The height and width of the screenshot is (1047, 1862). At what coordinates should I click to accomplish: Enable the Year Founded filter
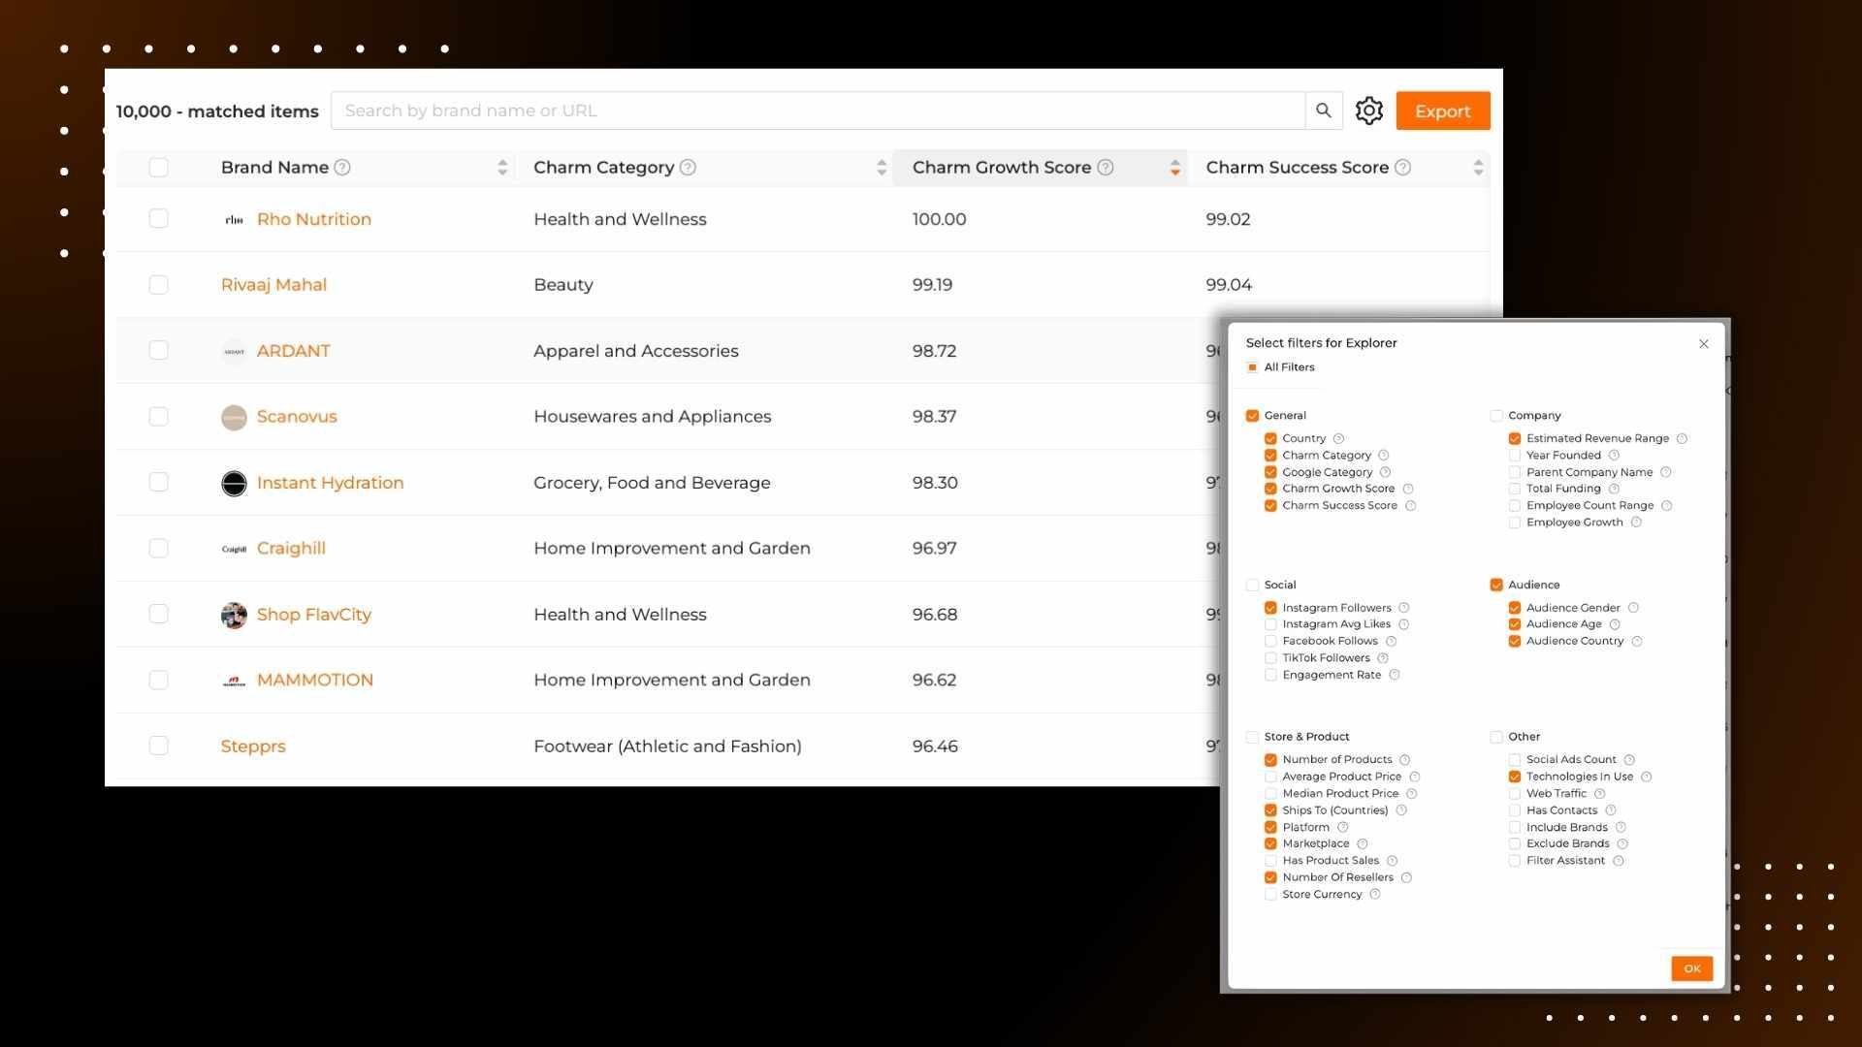pyautogui.click(x=1514, y=456)
